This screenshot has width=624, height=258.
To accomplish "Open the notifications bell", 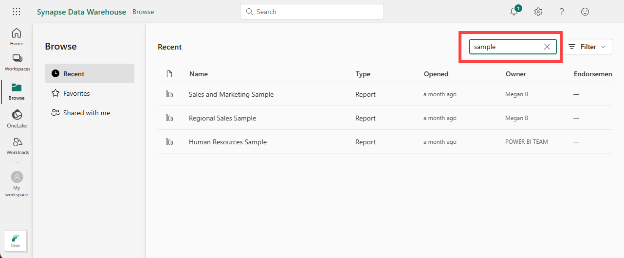I will 514,12.
